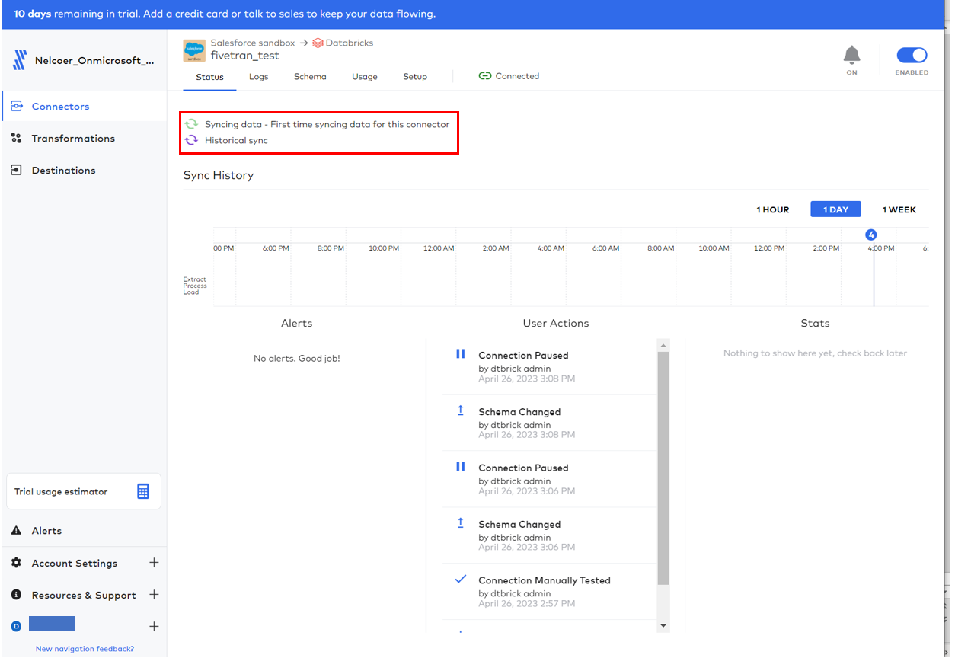Click New navigation feedback link
The height and width of the screenshot is (658, 955).
(x=85, y=649)
